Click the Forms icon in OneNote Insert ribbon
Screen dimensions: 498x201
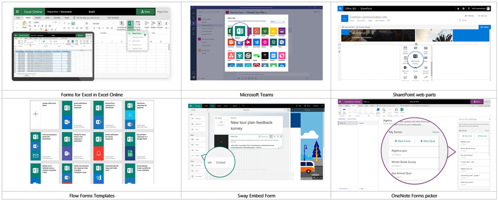click(x=402, y=110)
